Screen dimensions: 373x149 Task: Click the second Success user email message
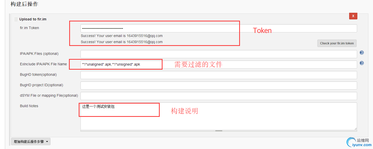[x=122, y=42]
